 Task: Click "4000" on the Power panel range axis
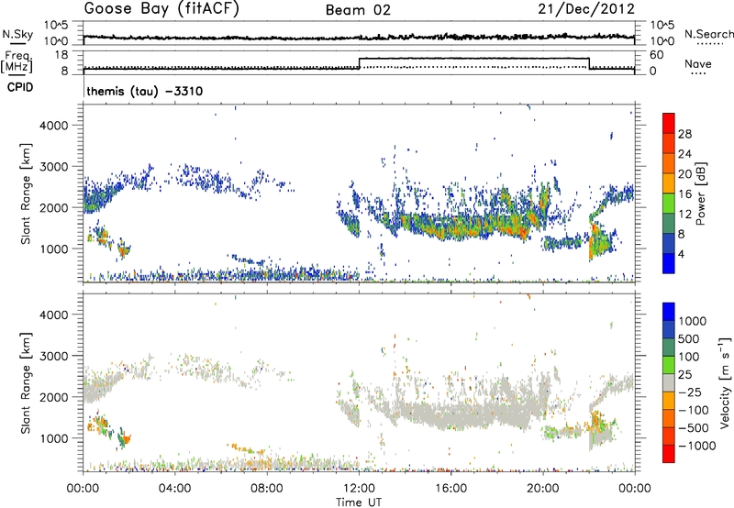(x=53, y=126)
